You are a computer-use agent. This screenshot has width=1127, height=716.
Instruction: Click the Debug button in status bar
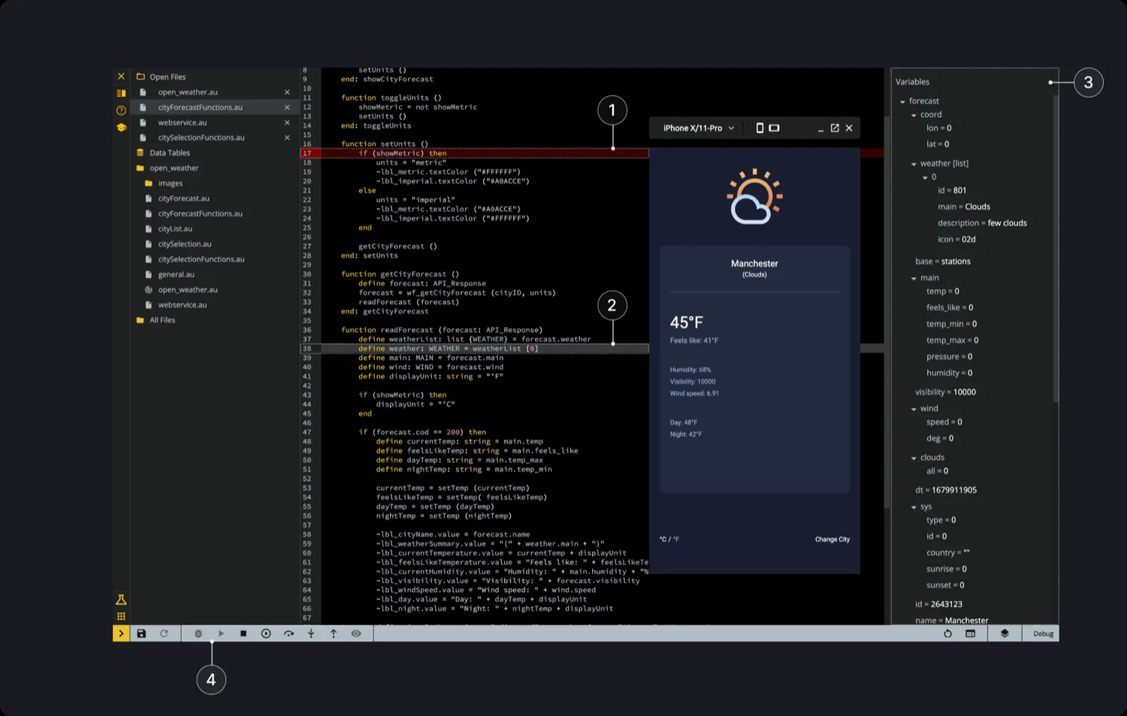[x=1043, y=633]
